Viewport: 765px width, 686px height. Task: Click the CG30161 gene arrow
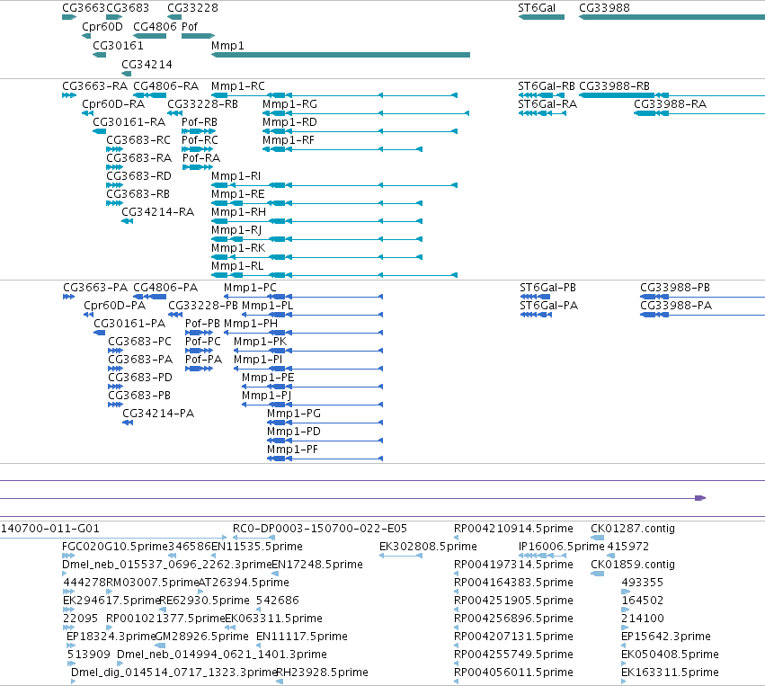(x=100, y=55)
